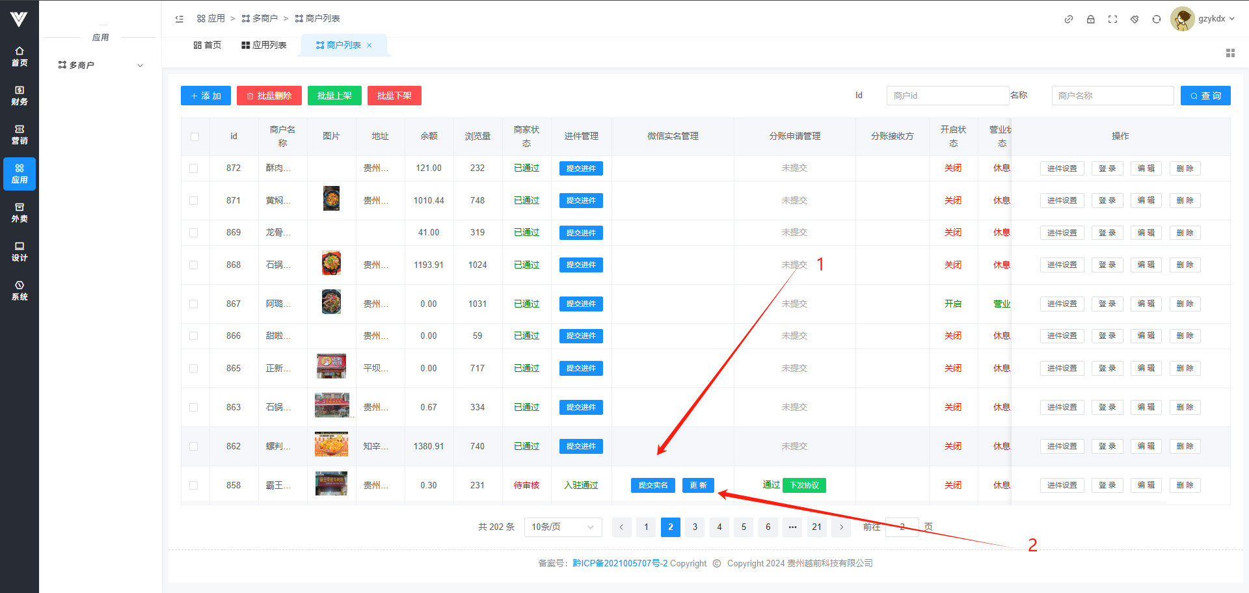The width and height of the screenshot is (1249, 593).
Task: Click the tab grid icon at right
Action: point(1229,53)
